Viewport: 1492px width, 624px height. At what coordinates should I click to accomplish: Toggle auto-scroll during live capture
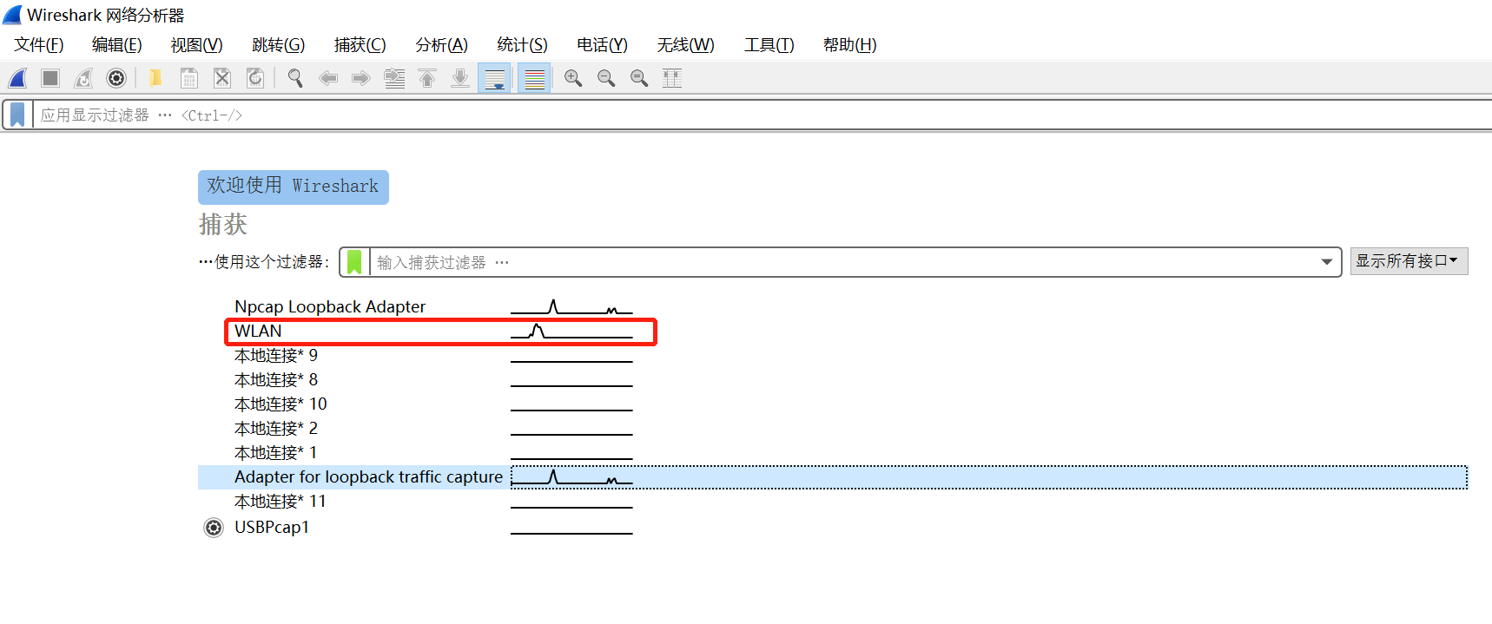tap(495, 78)
